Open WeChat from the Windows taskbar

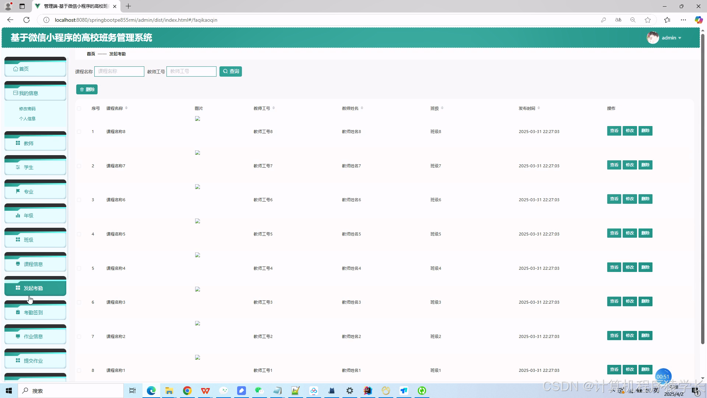[259, 391]
